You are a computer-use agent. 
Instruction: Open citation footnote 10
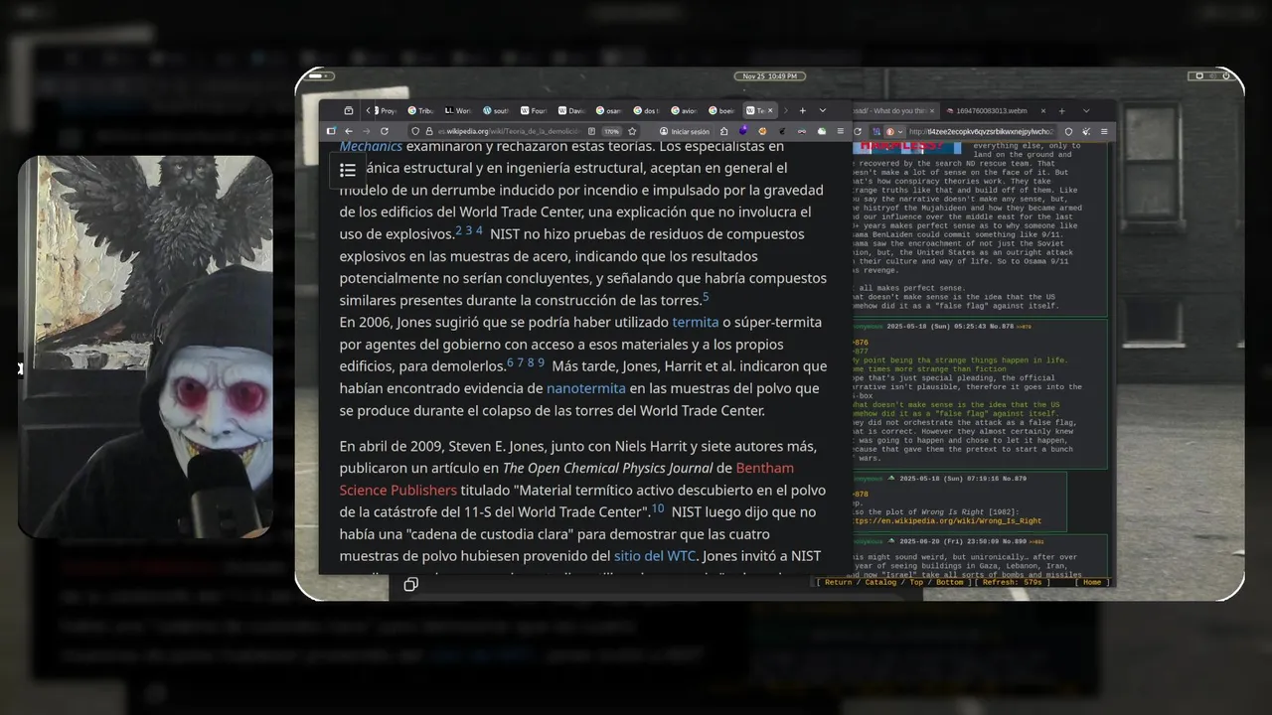point(658,509)
